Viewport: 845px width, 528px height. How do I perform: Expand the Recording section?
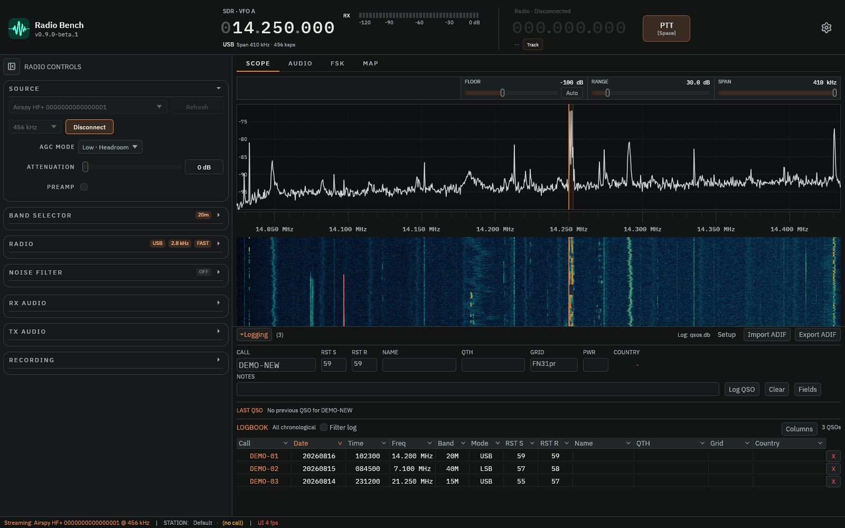tap(219, 360)
